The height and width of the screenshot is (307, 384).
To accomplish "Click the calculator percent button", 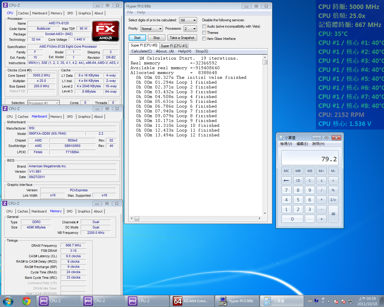I will (x=333, y=190).
